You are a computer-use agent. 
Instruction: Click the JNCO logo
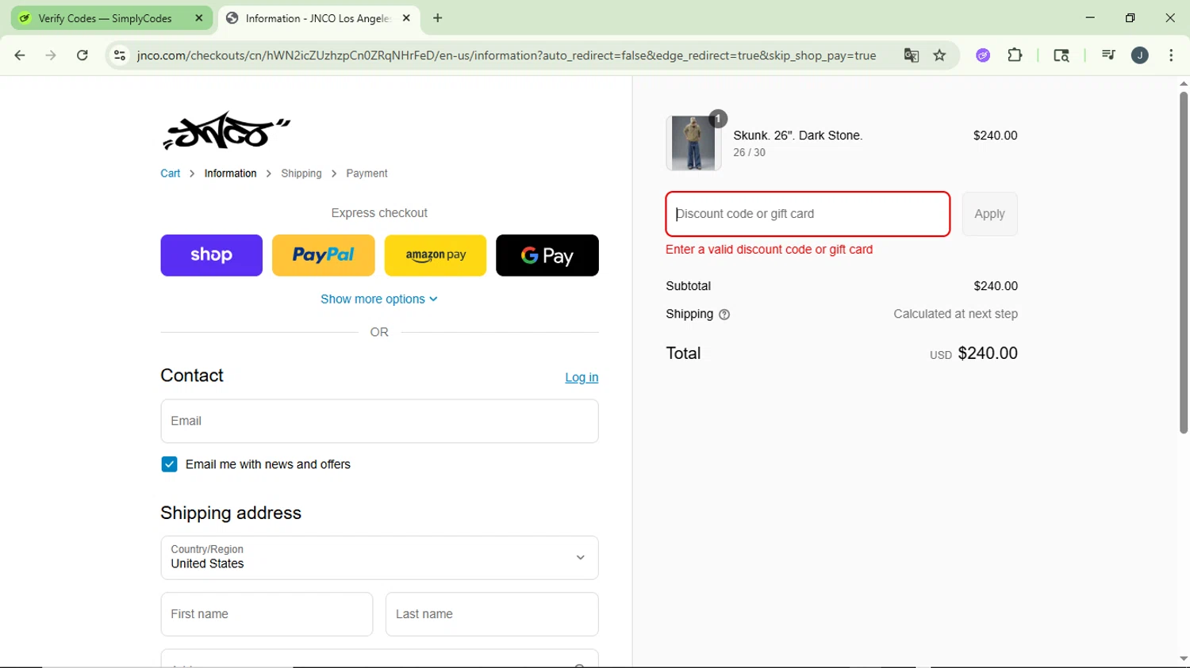coord(226,131)
